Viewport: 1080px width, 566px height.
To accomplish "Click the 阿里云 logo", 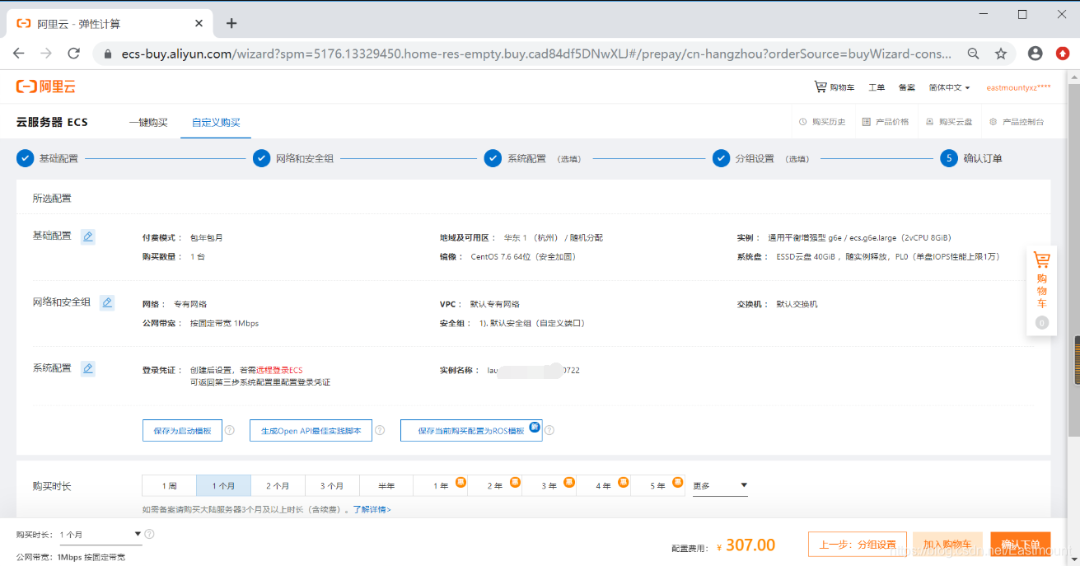I will click(x=44, y=87).
